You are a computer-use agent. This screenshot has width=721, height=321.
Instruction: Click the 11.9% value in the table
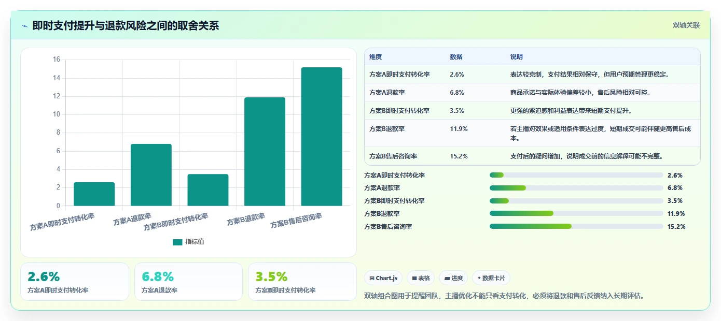pyautogui.click(x=459, y=129)
